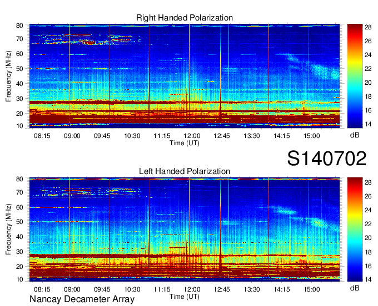Click dB unit label of Right Handed color bar
The height and width of the screenshot is (306, 378).
pyautogui.click(x=355, y=135)
